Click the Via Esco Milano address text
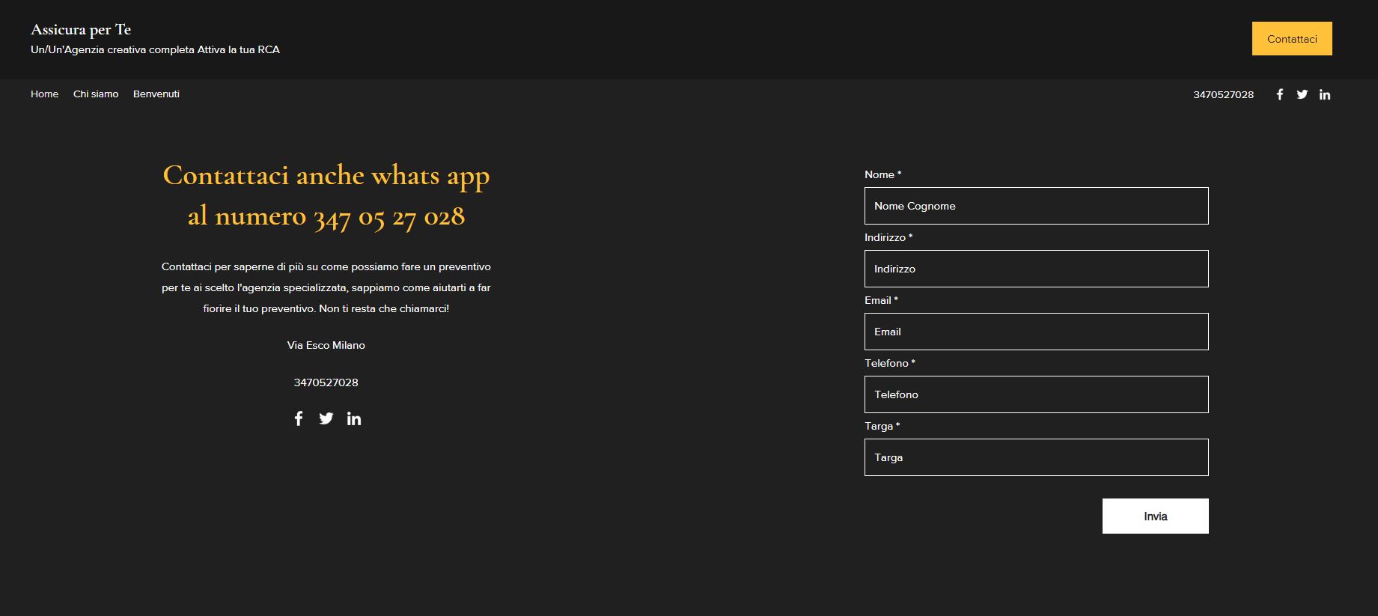 pyautogui.click(x=326, y=345)
